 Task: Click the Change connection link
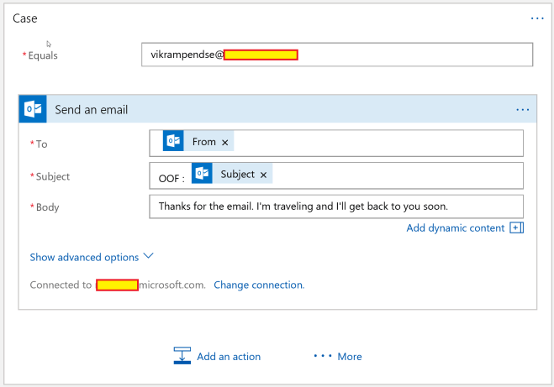point(259,285)
